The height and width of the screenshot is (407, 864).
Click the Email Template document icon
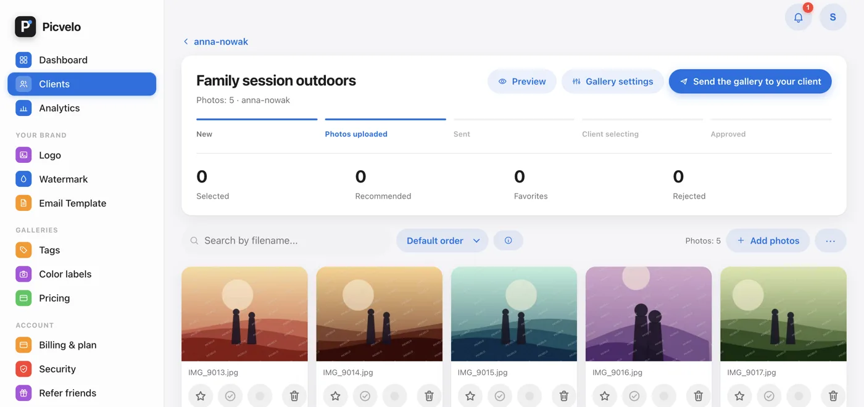pyautogui.click(x=23, y=203)
